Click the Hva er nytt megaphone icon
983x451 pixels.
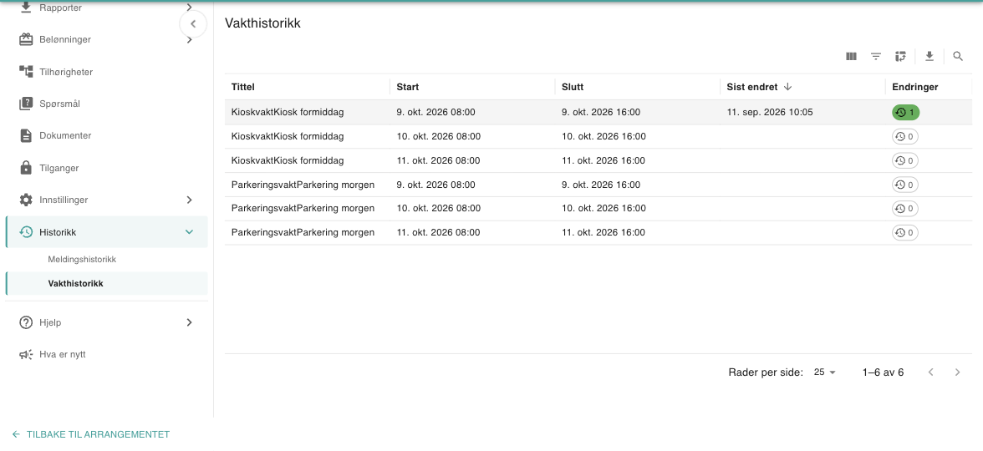click(26, 354)
